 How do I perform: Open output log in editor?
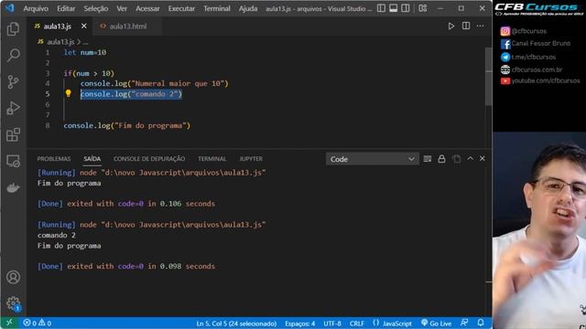(x=456, y=159)
